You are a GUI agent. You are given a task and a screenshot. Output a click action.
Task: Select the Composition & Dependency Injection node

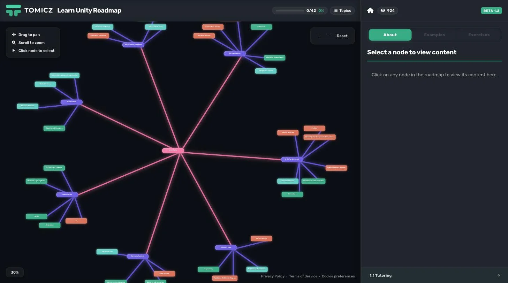(65, 75)
